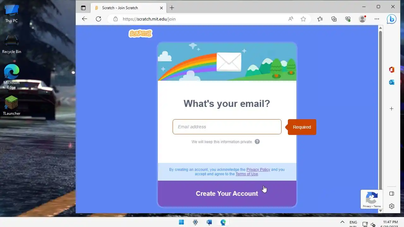Open Microsoft 365 in Edge sidebar
This screenshot has width=404, height=227.
coord(392,70)
